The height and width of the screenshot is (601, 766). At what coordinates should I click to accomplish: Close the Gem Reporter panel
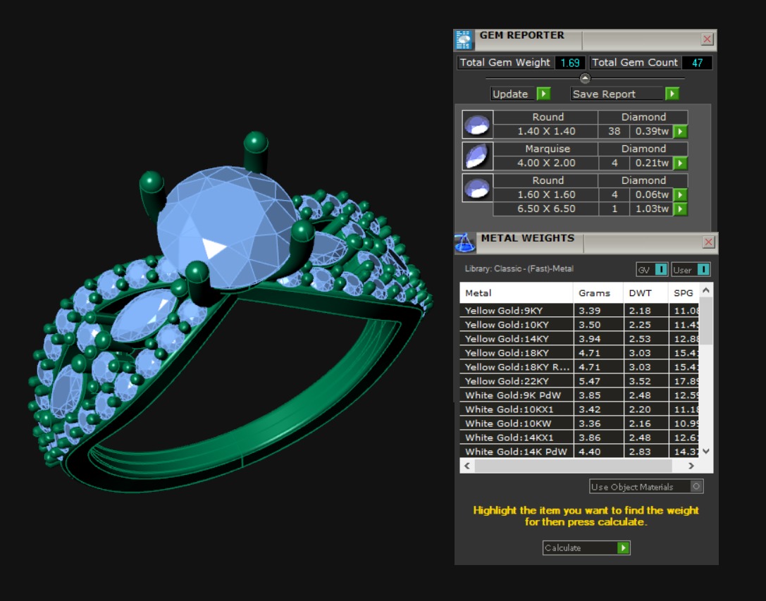click(707, 39)
